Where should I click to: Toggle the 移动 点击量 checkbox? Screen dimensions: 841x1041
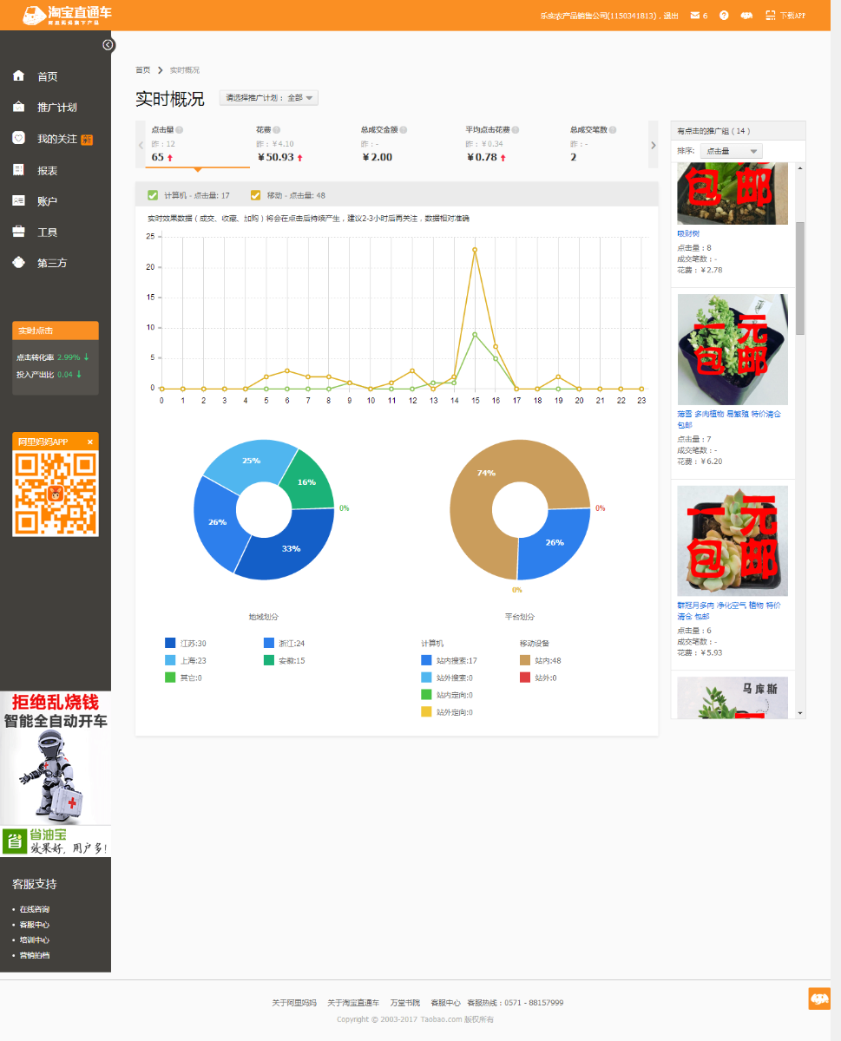click(255, 195)
